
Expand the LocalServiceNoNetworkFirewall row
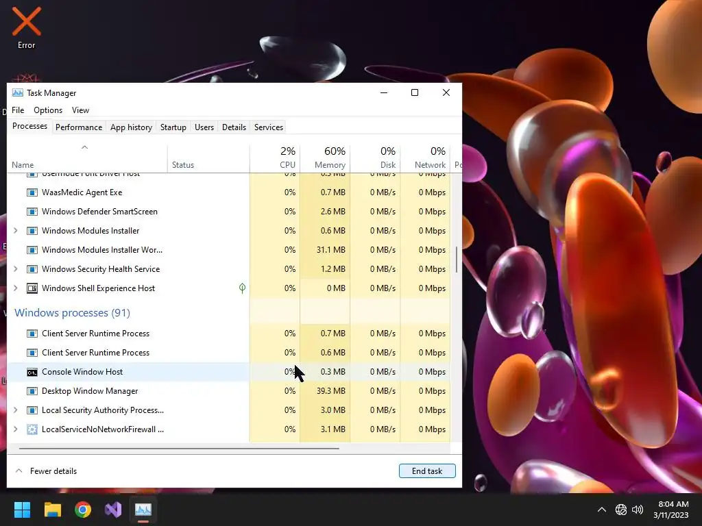click(16, 429)
